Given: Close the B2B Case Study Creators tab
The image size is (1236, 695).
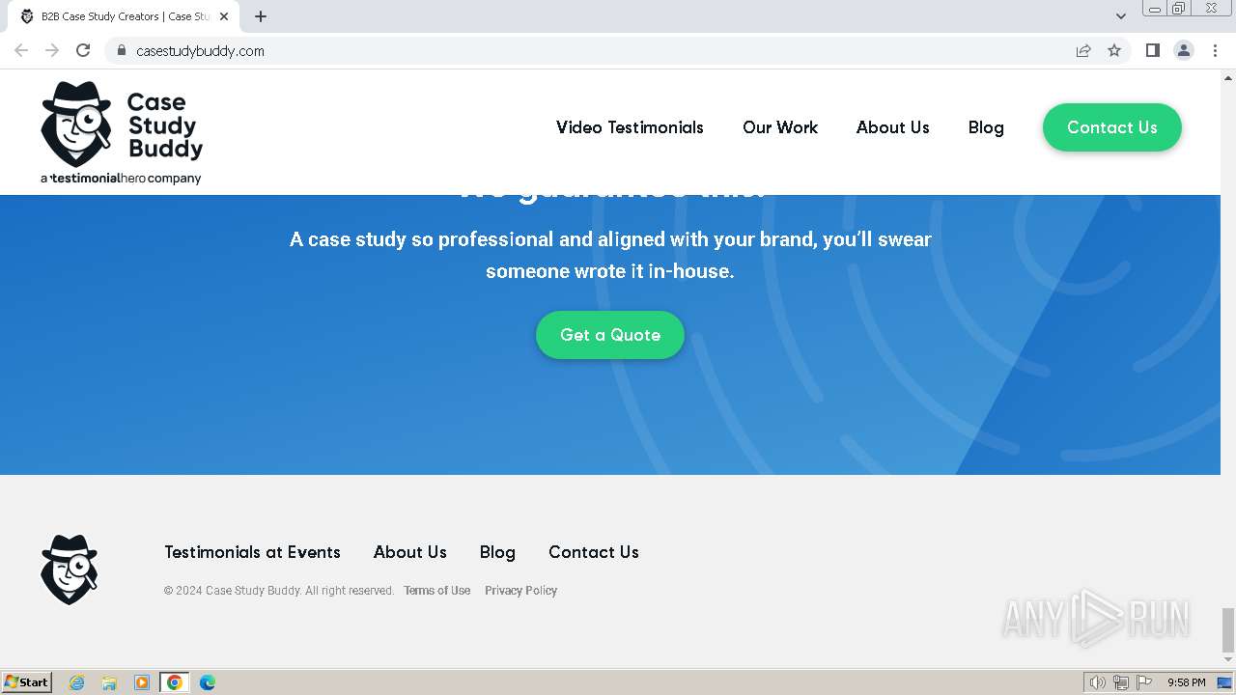Looking at the screenshot, I should 224,16.
